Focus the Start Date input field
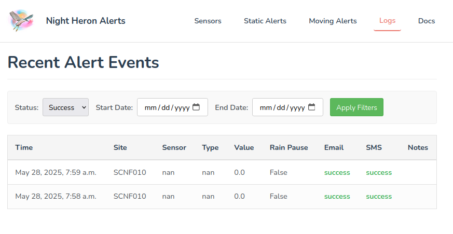This screenshot has width=453, height=234. [x=172, y=107]
